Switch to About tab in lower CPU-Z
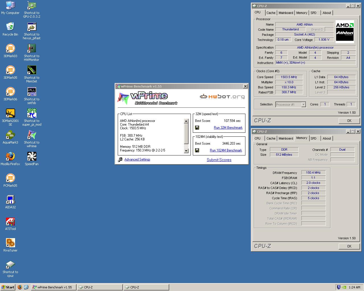Image resolution: width=364 pixels, height=291 pixels. pos(327,138)
